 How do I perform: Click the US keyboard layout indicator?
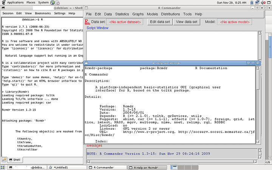coord(268,162)
